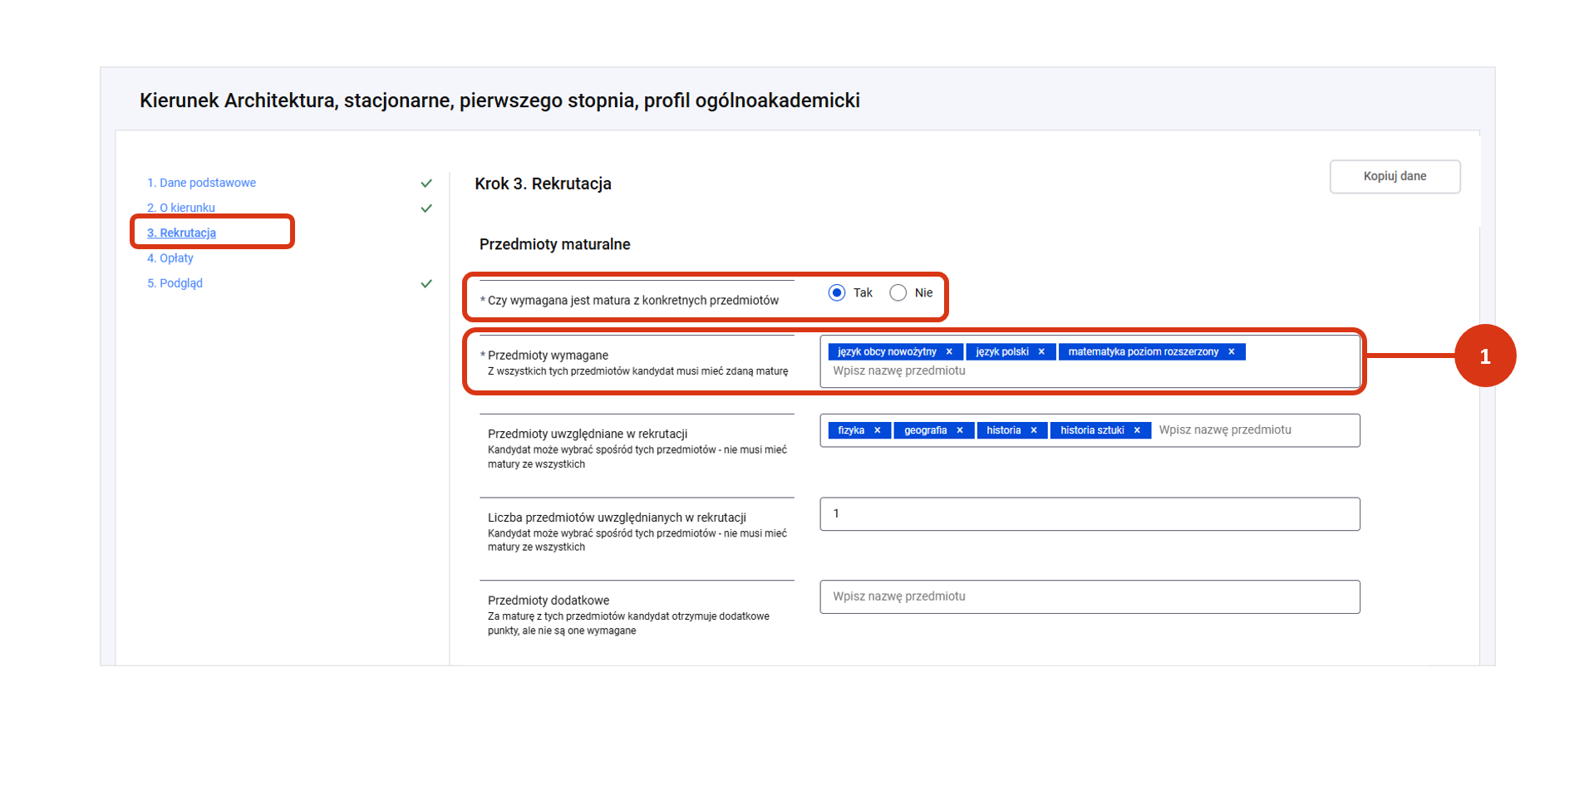Remove the 'historia' subject tag
The height and width of the screenshot is (790, 1594).
(x=1034, y=430)
